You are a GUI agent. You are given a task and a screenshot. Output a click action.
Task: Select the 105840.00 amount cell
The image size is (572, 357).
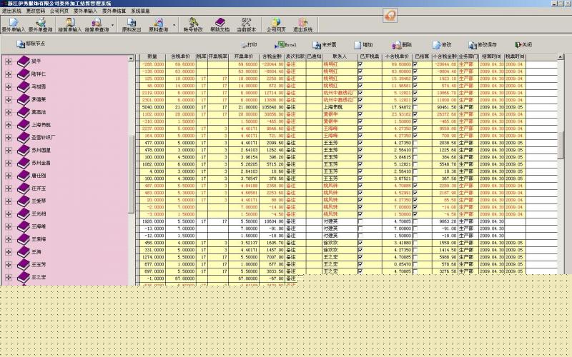coord(272,107)
